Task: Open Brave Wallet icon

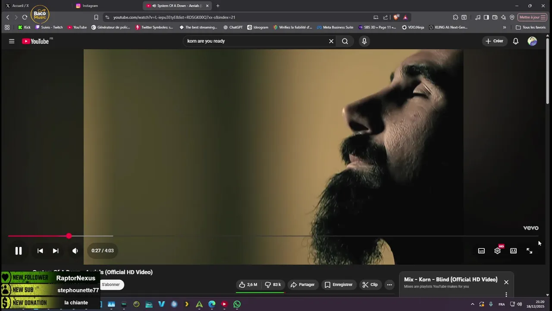Action: (495, 17)
